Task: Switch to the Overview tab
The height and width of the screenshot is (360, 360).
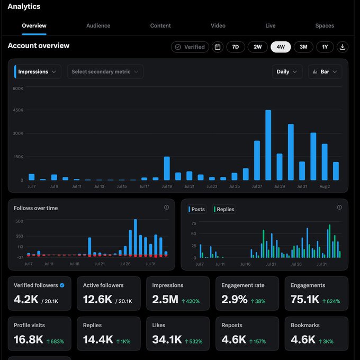Action: point(34,26)
